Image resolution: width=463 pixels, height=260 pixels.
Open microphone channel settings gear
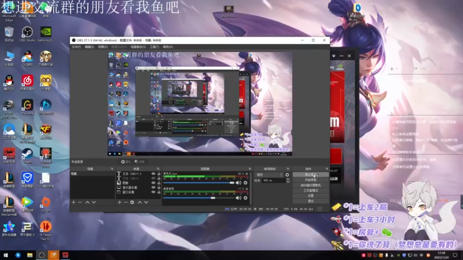coord(245,183)
